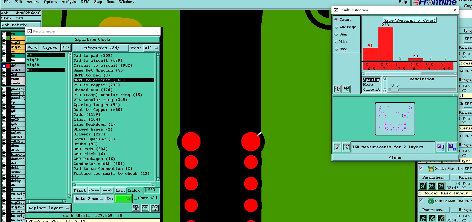Click histogram range bar right arrow

point(455,74)
